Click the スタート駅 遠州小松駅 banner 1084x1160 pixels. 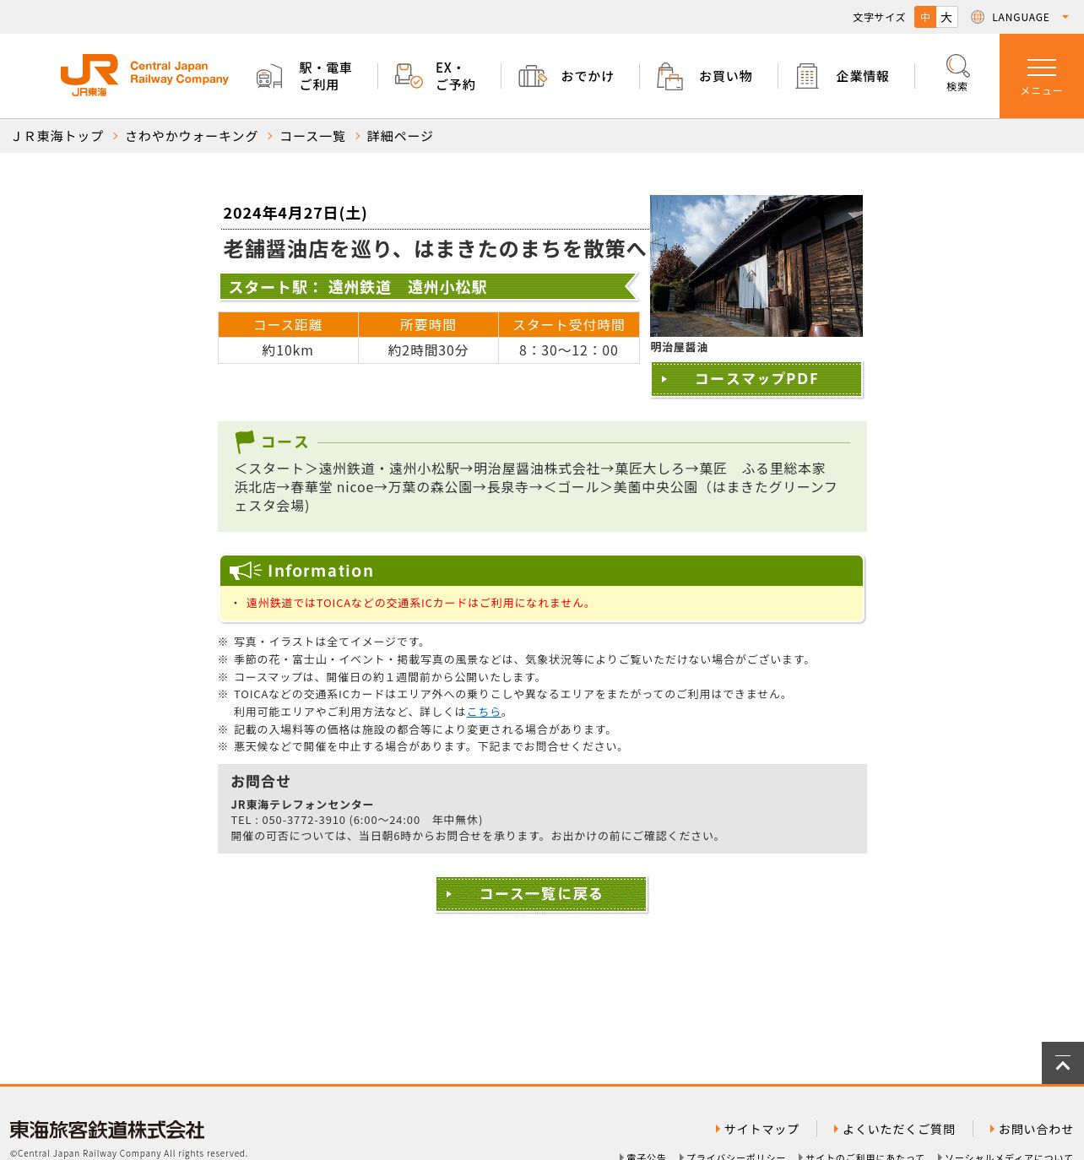(x=429, y=287)
